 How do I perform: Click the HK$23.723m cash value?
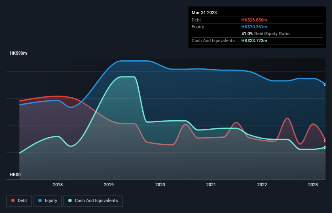pos(254,40)
